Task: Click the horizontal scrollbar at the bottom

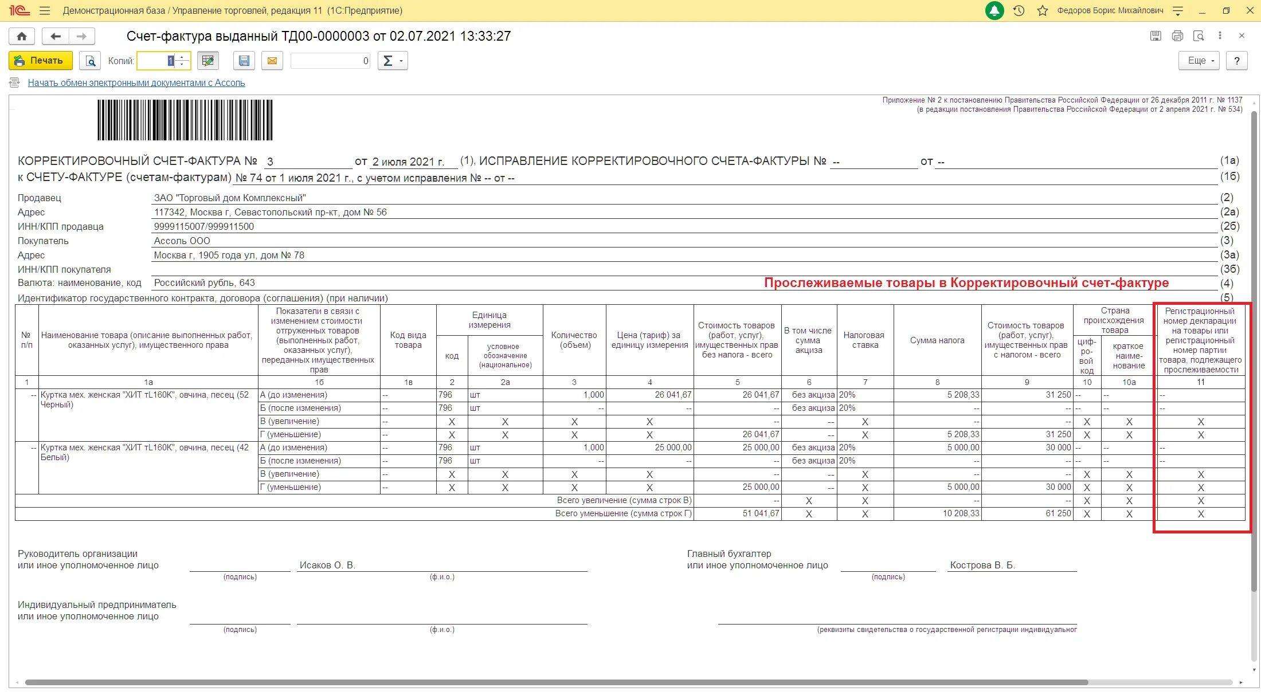Action: [556, 682]
